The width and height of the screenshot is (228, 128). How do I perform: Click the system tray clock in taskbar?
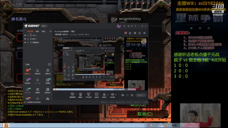(194, 125)
